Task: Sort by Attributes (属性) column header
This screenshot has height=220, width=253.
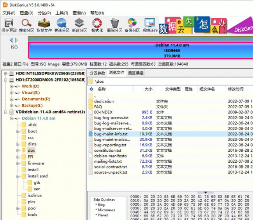Action: point(188,89)
